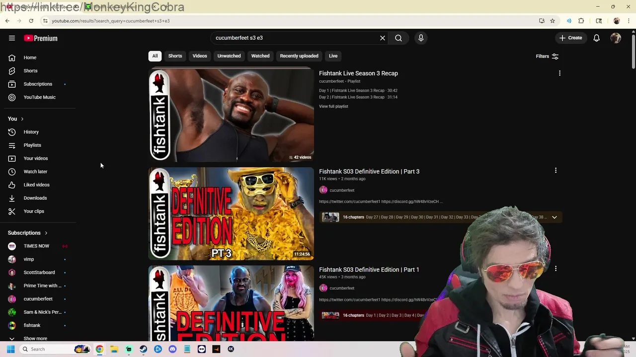Open Downloads in the sidebar

[40, 198]
